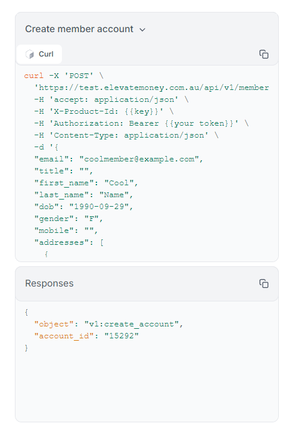Click the Authorization Bearer header line

pos(141,123)
